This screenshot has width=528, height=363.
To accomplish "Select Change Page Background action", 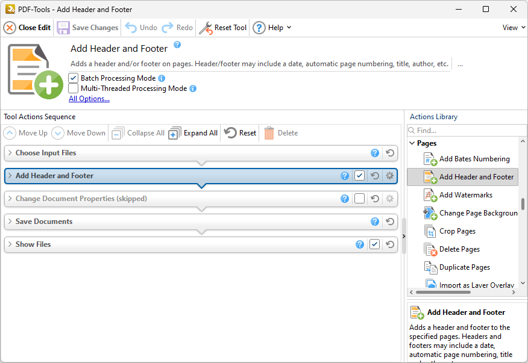I will click(470, 213).
